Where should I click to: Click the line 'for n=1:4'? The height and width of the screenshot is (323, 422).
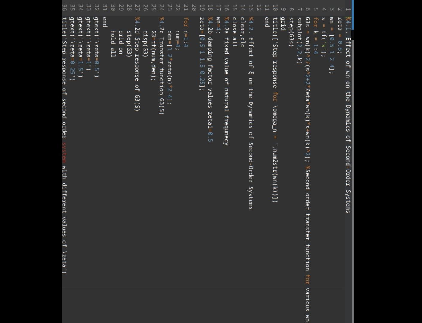coord(186,32)
